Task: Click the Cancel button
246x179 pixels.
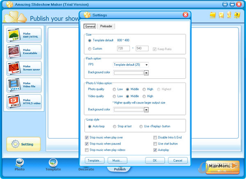Action: [178, 161]
